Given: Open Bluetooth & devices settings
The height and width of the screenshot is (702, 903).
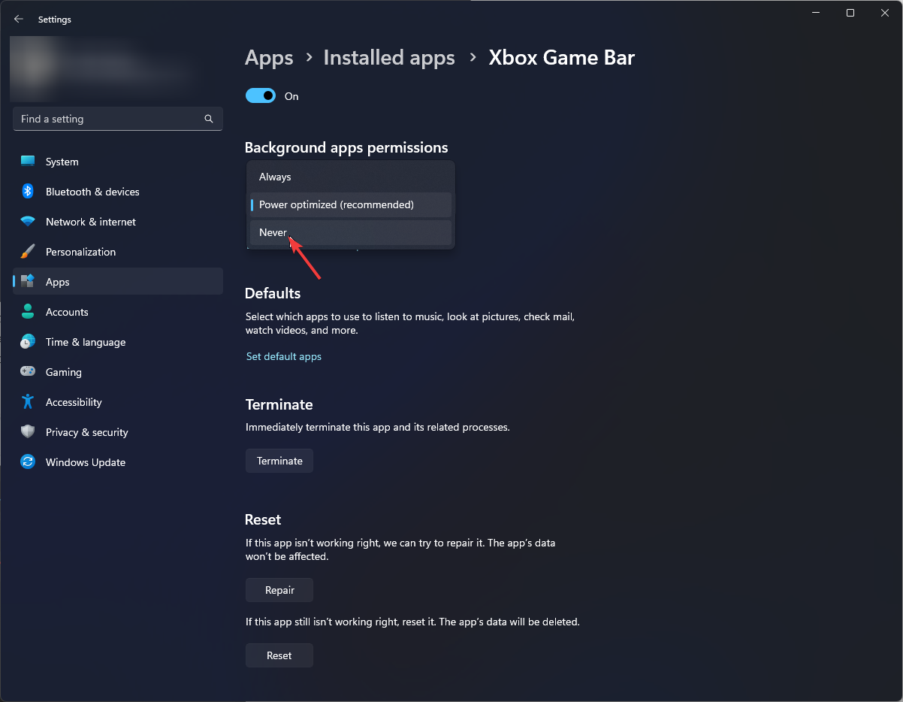Looking at the screenshot, I should tap(118, 192).
